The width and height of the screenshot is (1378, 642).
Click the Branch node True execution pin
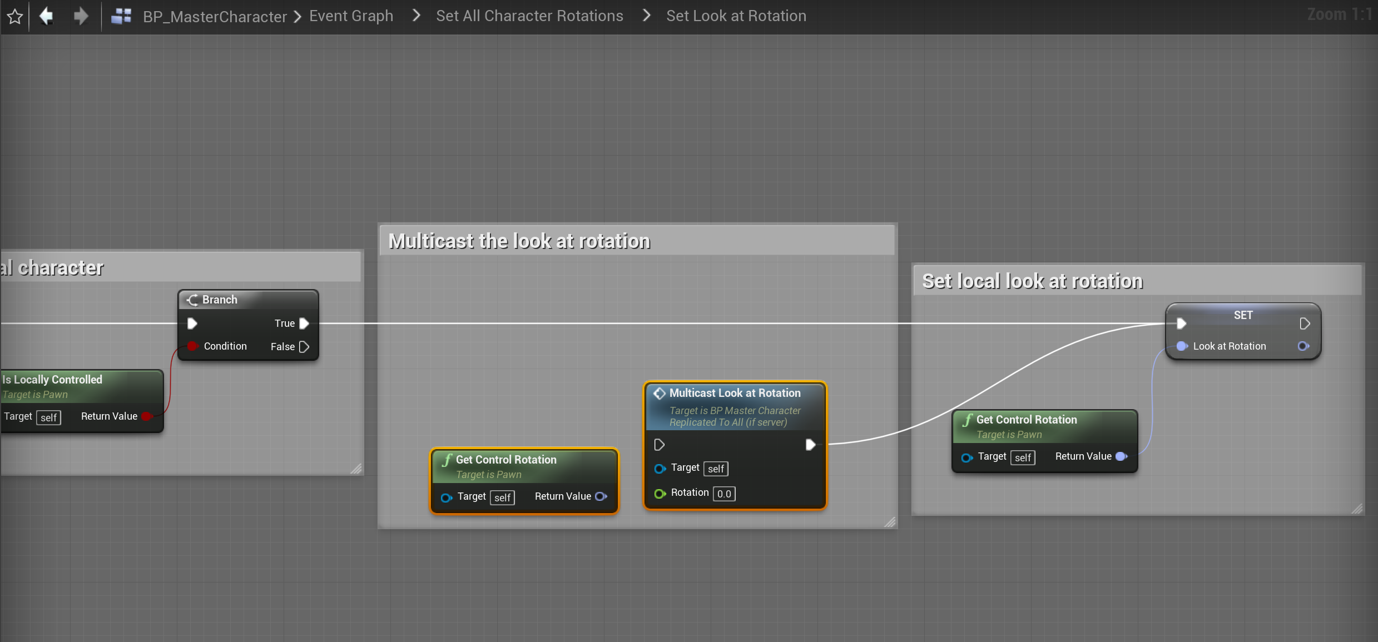[304, 324]
